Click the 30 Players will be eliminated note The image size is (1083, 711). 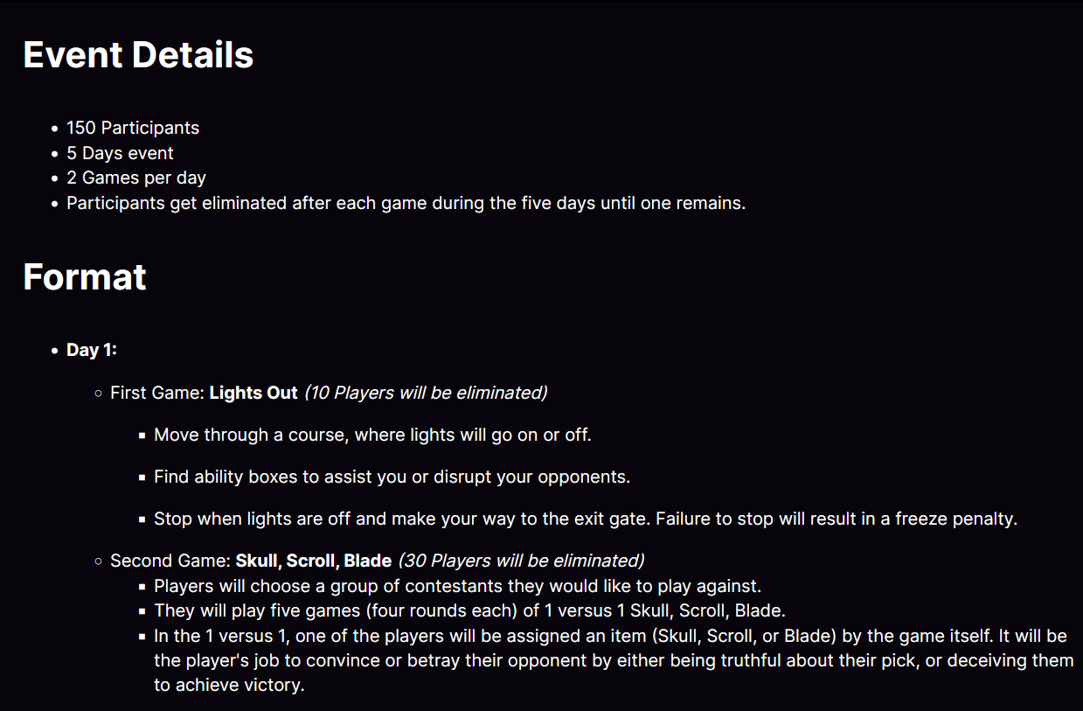[521, 561]
